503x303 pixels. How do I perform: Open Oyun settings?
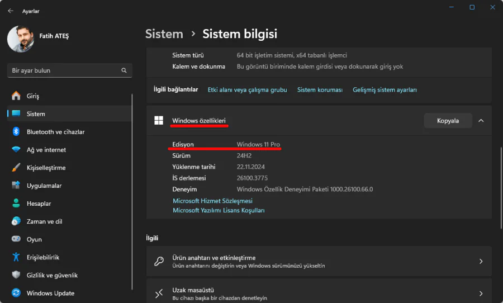tap(69, 239)
